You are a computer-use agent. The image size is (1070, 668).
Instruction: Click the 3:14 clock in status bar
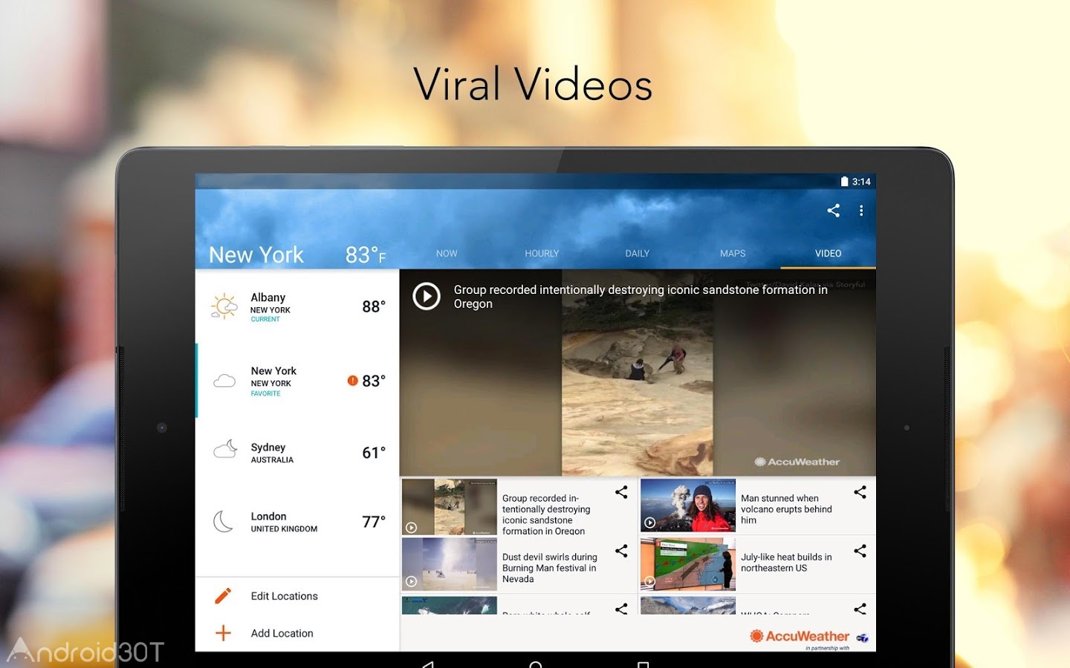point(861,182)
